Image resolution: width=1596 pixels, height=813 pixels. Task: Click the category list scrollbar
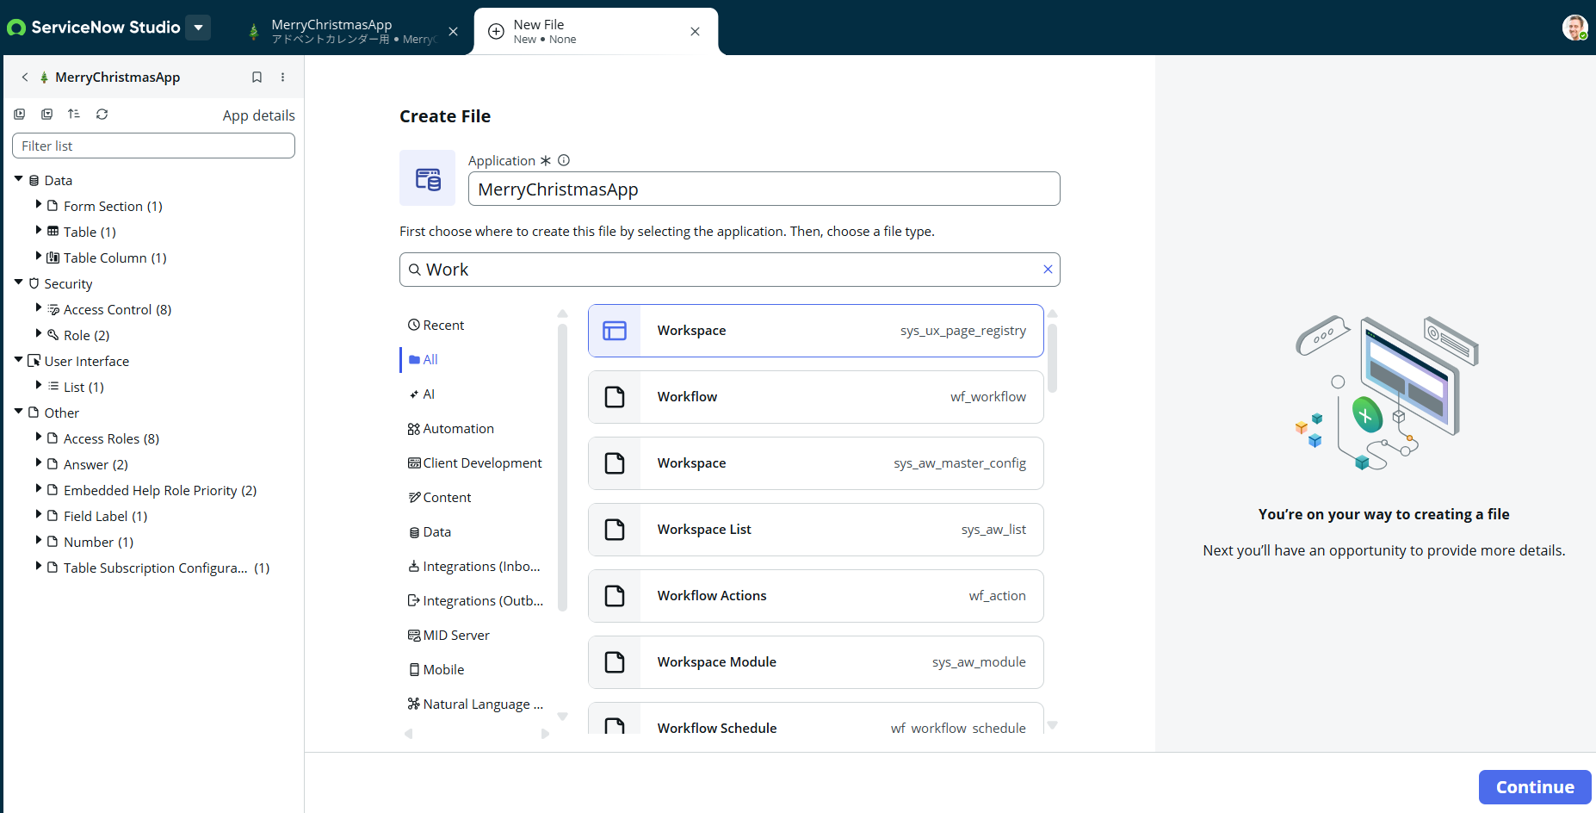click(562, 467)
